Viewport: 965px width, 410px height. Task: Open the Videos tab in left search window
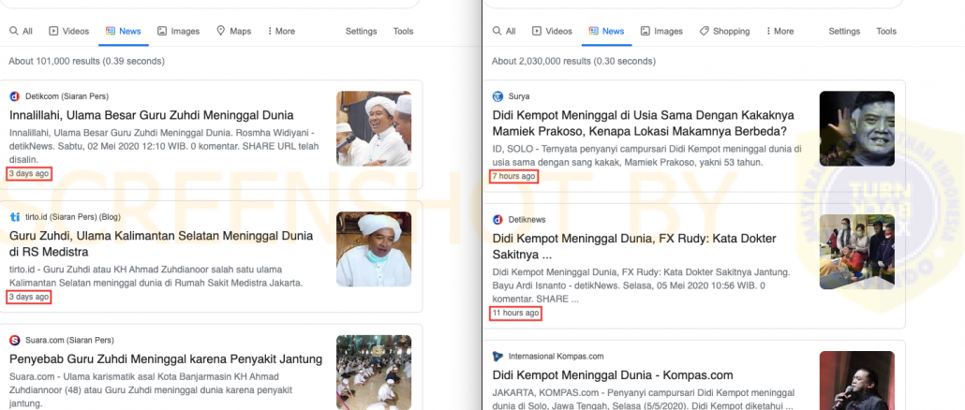[69, 31]
